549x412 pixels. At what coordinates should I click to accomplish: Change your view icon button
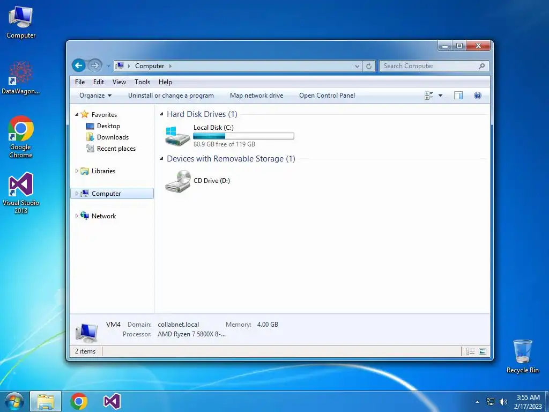tap(429, 95)
